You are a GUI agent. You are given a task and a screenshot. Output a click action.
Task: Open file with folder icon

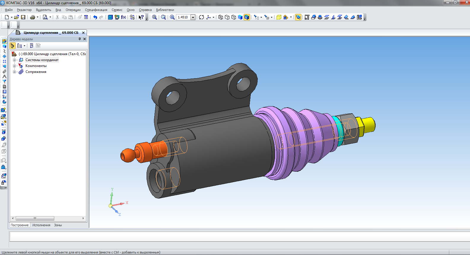(x=17, y=17)
